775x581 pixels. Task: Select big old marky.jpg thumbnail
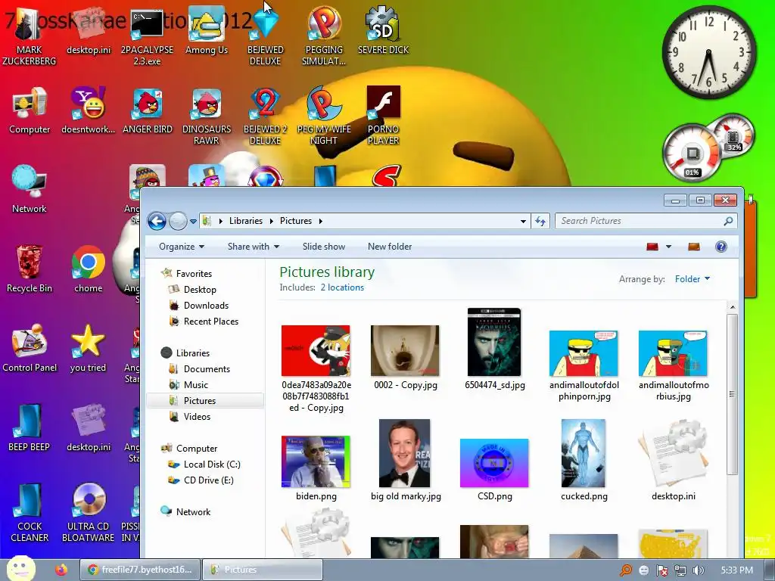[406, 460]
